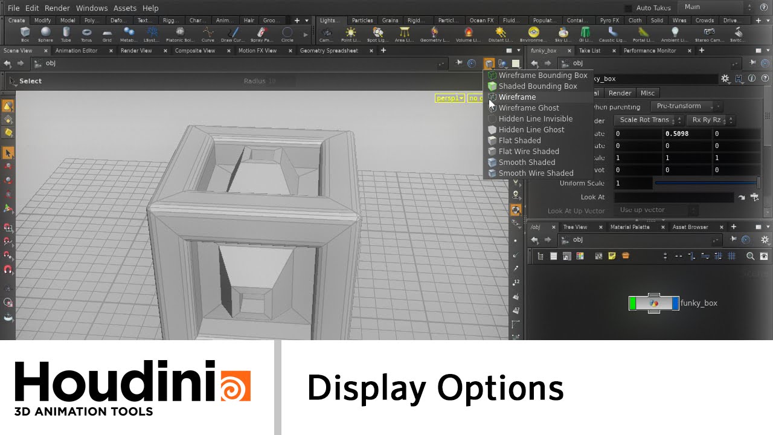Click the parameter pane gear icon
Screen dimensions: 773x435
725,79
